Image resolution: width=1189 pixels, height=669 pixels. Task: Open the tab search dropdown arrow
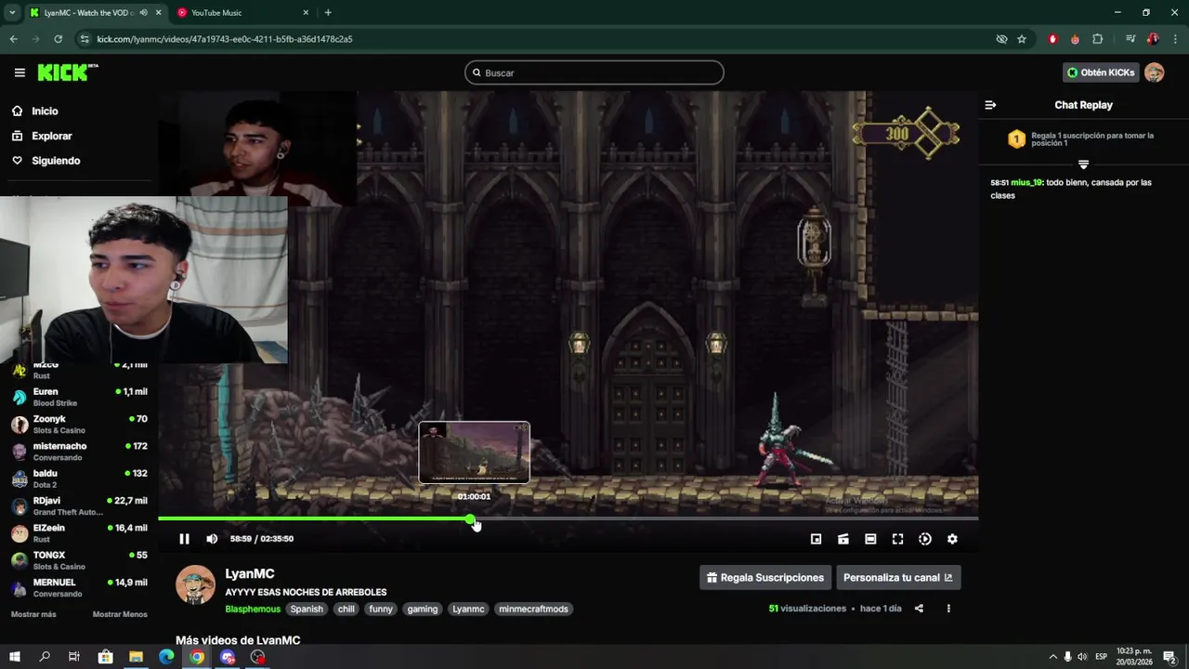12,12
